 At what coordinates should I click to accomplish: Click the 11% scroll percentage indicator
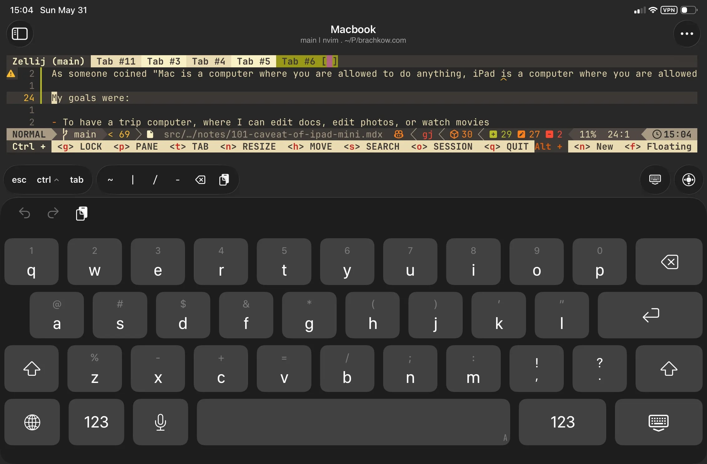pyautogui.click(x=588, y=134)
